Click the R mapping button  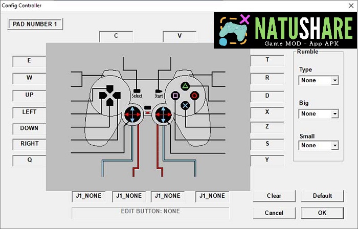[x=267, y=78]
